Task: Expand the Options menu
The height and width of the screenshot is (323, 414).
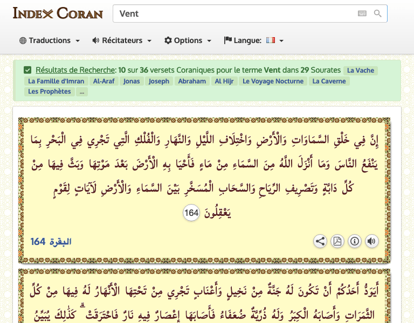Action: pyautogui.click(x=188, y=40)
